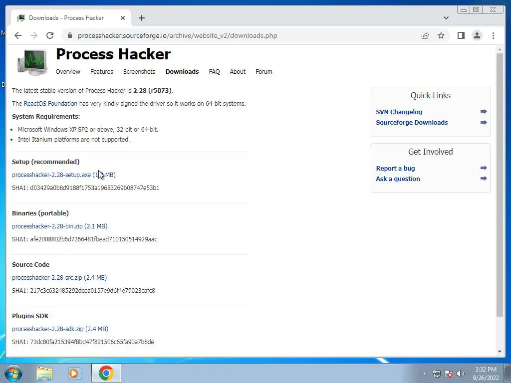Viewport: 511px width, 383px height.
Task: Click the Plugins SDK heading
Action: tap(30, 316)
